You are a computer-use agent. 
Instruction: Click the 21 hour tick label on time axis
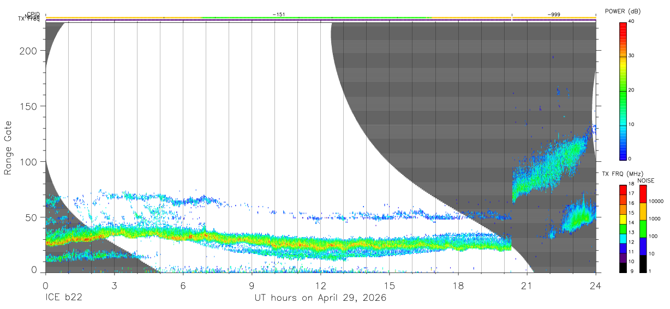[x=527, y=286]
